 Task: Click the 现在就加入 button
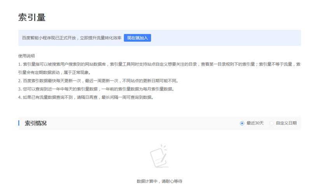tap(137, 38)
